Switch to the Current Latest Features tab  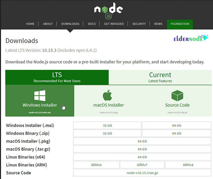point(160,77)
